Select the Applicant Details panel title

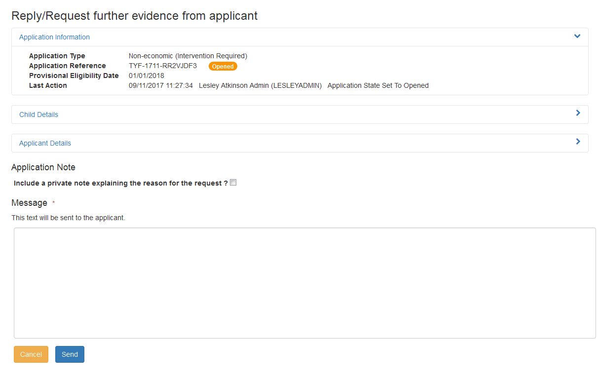point(45,143)
